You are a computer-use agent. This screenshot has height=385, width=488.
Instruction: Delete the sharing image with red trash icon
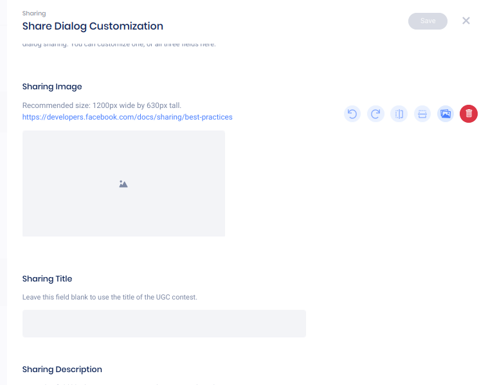pos(469,114)
